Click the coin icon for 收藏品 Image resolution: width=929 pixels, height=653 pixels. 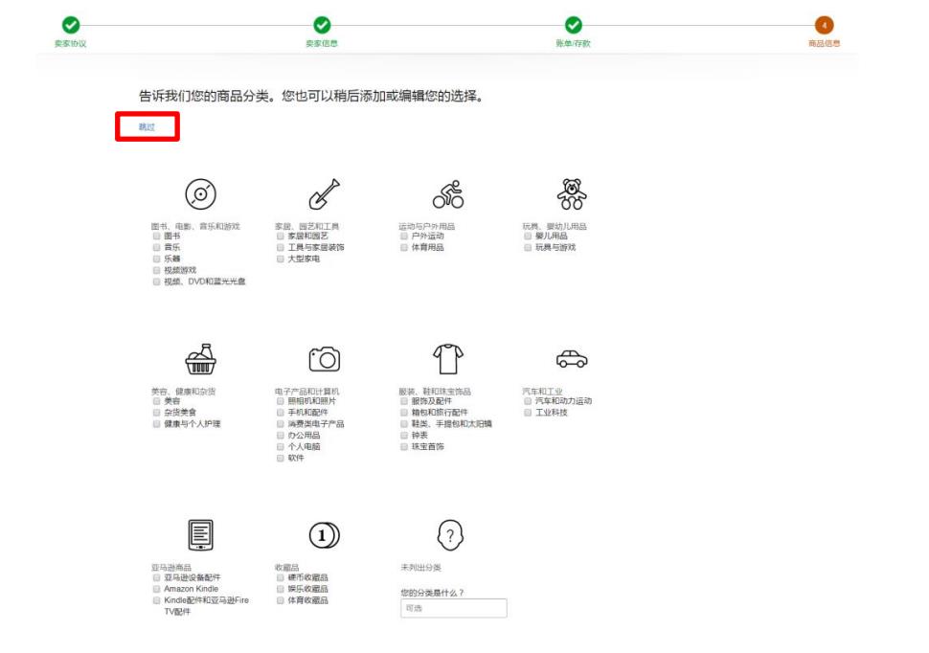point(324,535)
